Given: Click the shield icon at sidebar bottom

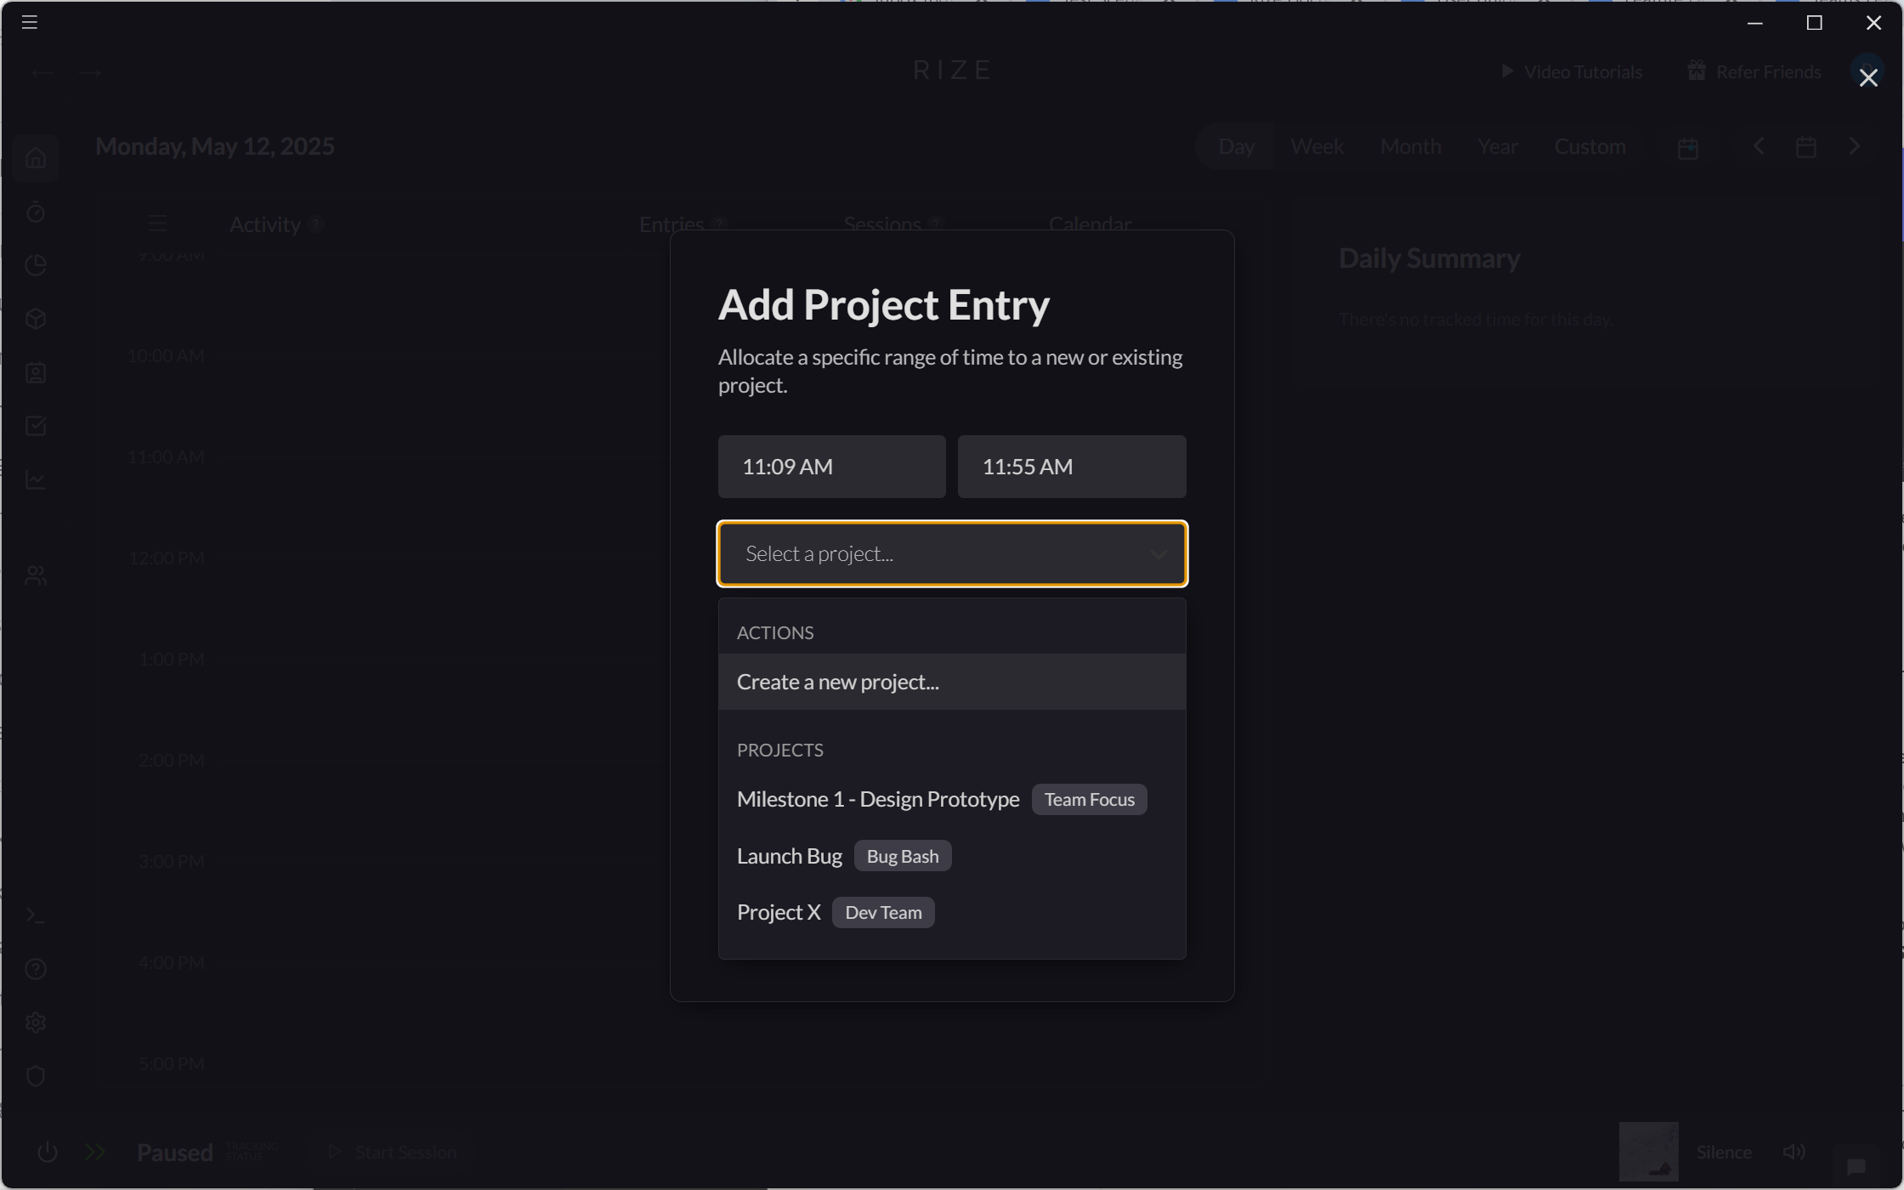Looking at the screenshot, I should 36,1076.
